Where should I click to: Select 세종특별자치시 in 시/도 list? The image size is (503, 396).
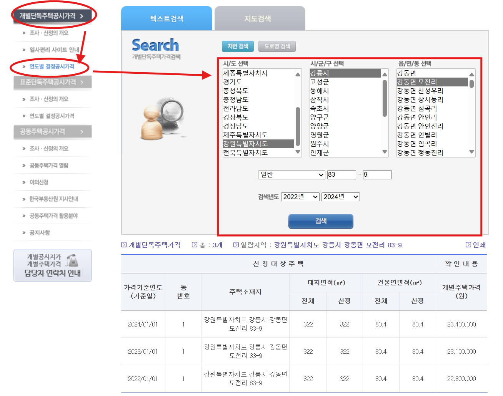coord(258,73)
